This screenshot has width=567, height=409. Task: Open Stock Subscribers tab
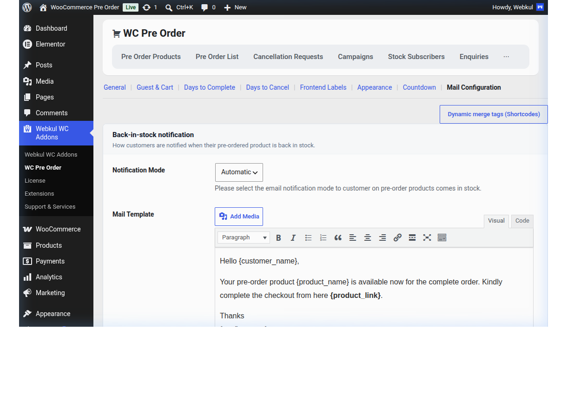416,57
